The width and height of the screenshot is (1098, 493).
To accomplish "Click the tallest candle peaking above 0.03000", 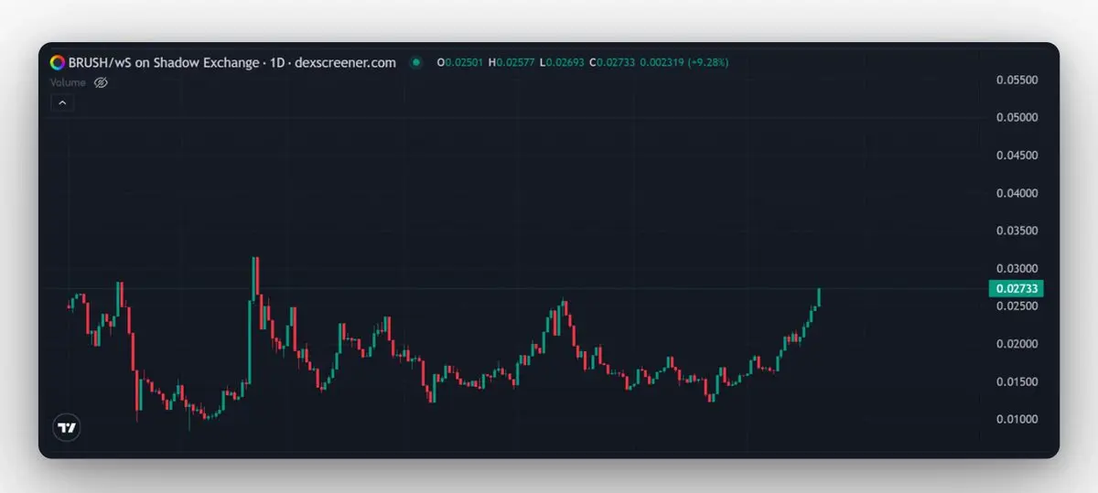I will tap(255, 279).
